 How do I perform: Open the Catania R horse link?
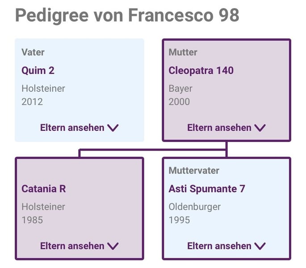tap(43, 189)
